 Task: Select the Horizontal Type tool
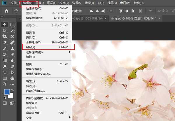click(5, 72)
